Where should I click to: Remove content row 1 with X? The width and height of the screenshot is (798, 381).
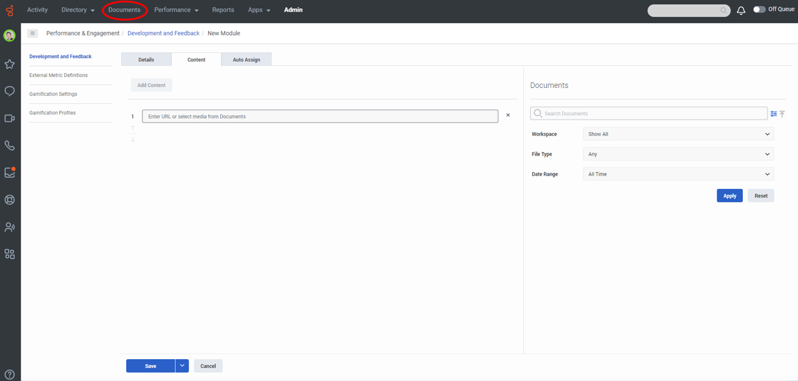(x=508, y=115)
